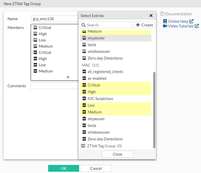201x173 pixels.
Task: Deselect the highlighted MAC Critical entry
Action: point(94,85)
